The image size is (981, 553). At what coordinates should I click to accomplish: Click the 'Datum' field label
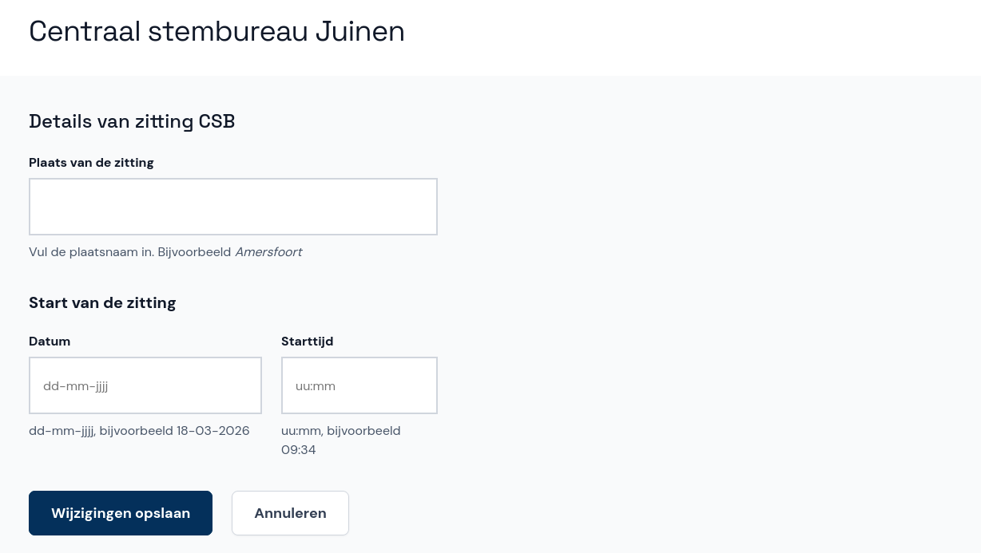pyautogui.click(x=50, y=342)
